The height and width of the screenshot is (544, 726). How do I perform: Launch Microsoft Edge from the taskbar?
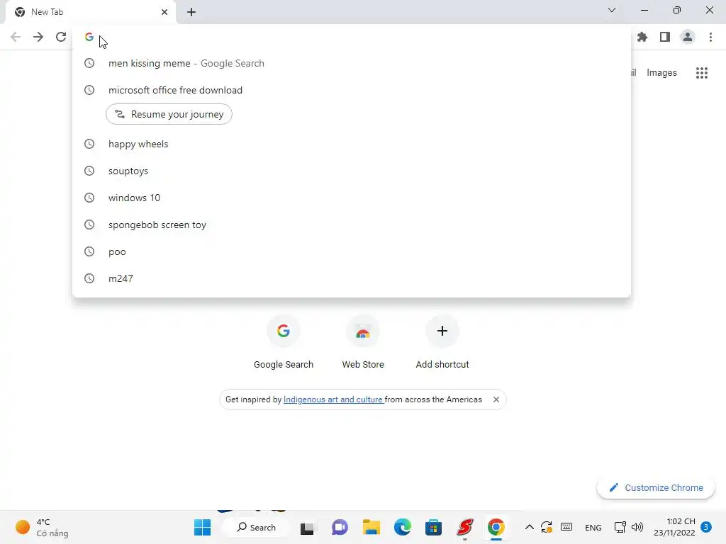pyautogui.click(x=403, y=527)
